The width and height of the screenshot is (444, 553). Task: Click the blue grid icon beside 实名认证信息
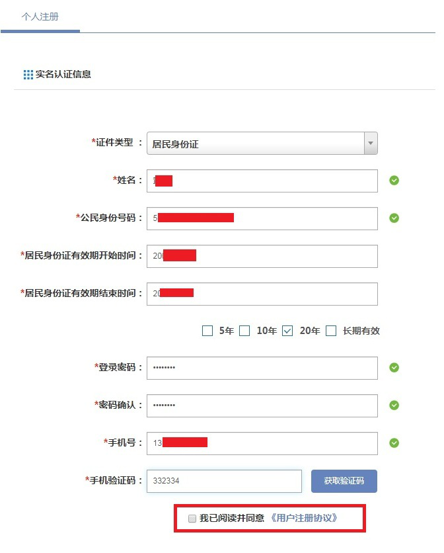28,75
